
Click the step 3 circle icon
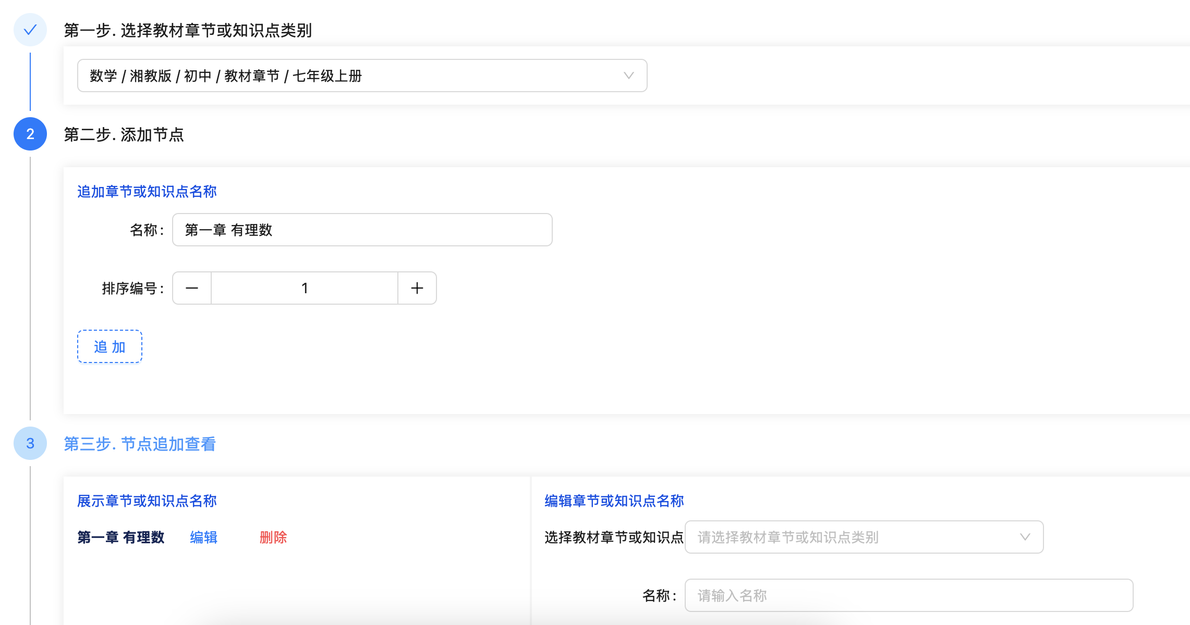click(x=30, y=443)
